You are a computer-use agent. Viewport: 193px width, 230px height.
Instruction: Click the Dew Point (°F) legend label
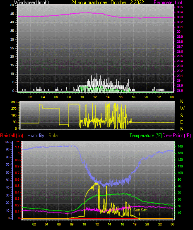coord(177,136)
